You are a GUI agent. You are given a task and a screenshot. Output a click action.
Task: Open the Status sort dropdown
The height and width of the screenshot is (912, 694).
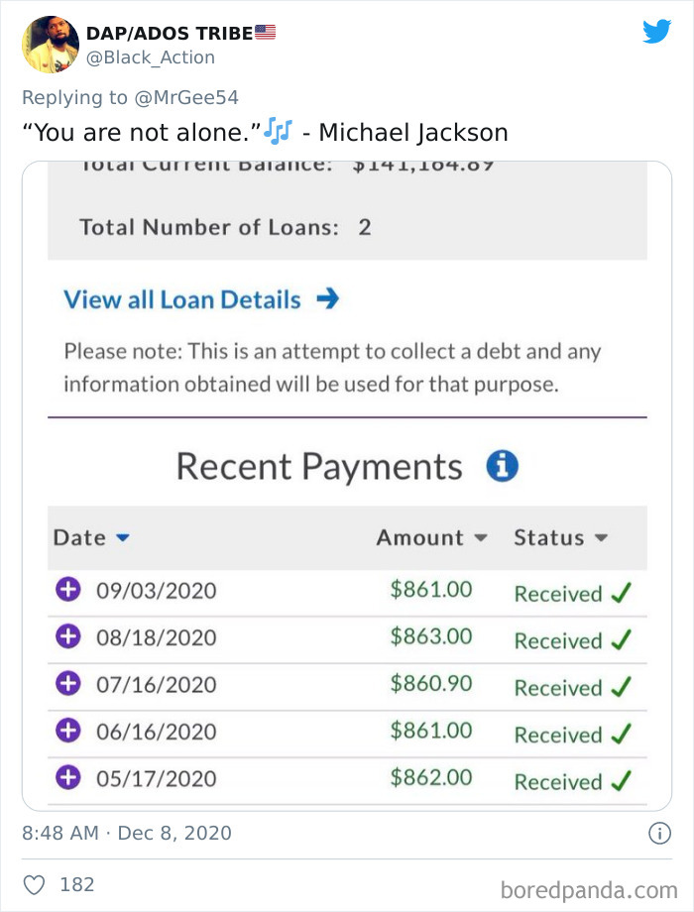[x=561, y=537]
